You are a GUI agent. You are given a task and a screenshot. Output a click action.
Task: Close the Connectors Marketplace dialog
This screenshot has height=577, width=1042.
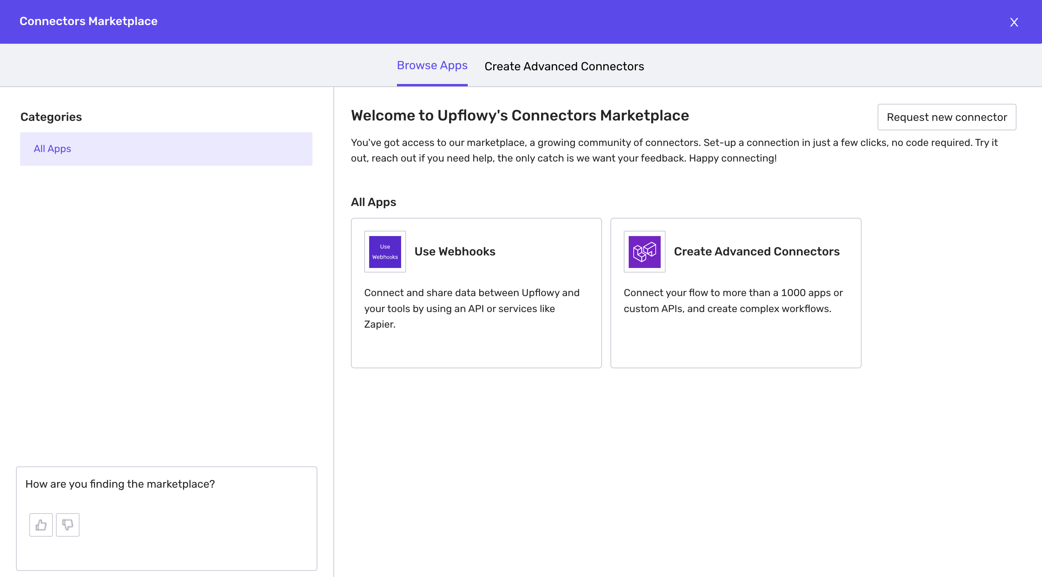[1014, 22]
